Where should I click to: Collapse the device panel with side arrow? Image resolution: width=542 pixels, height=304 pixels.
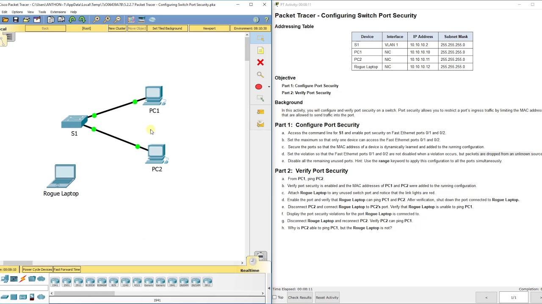268,289
